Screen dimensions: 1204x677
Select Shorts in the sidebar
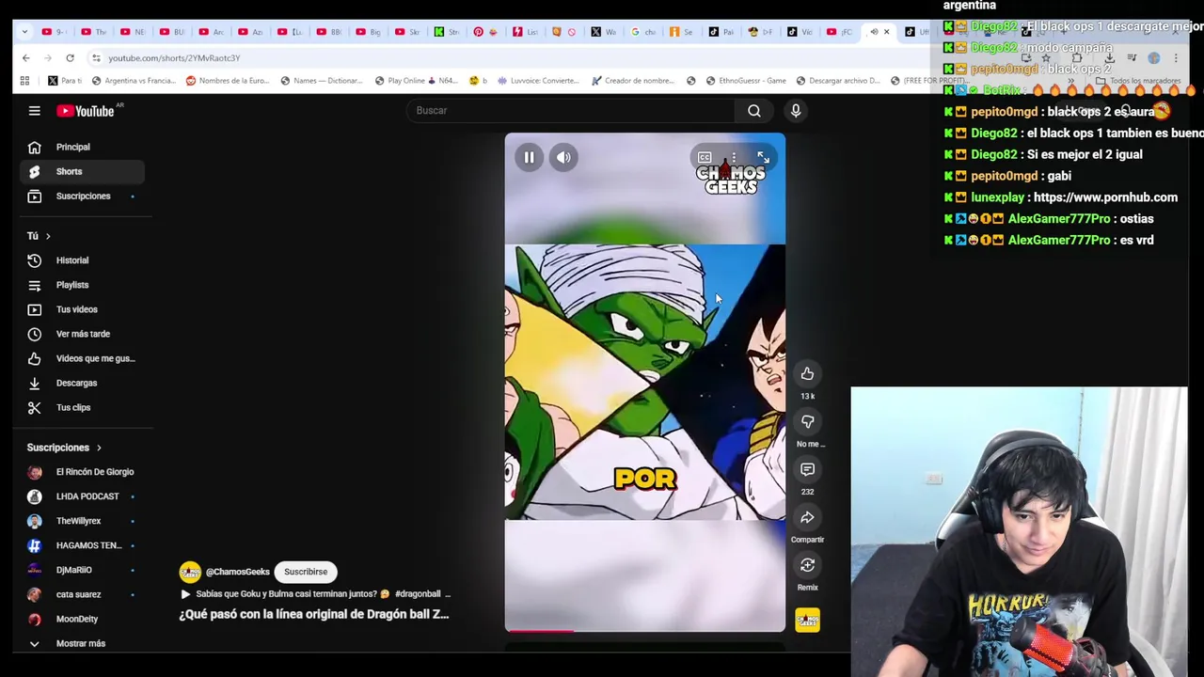coord(83,171)
